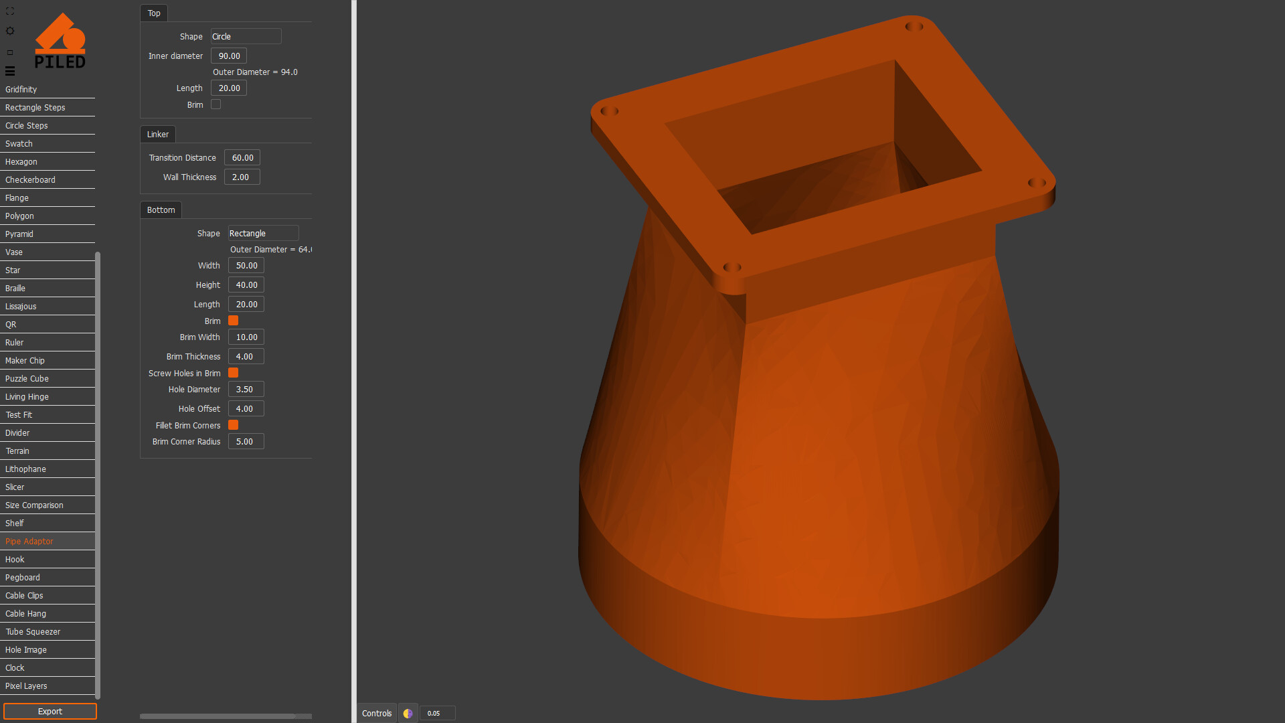Viewport: 1285px width, 723px height.
Task: Select the Lithophane generator
Action: tap(25, 469)
